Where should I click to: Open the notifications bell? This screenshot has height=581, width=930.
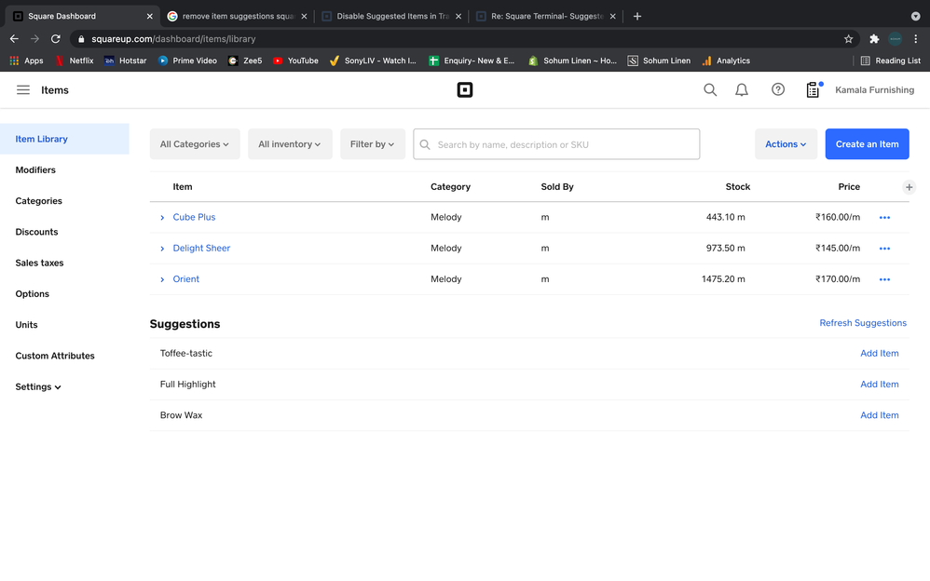pos(742,90)
